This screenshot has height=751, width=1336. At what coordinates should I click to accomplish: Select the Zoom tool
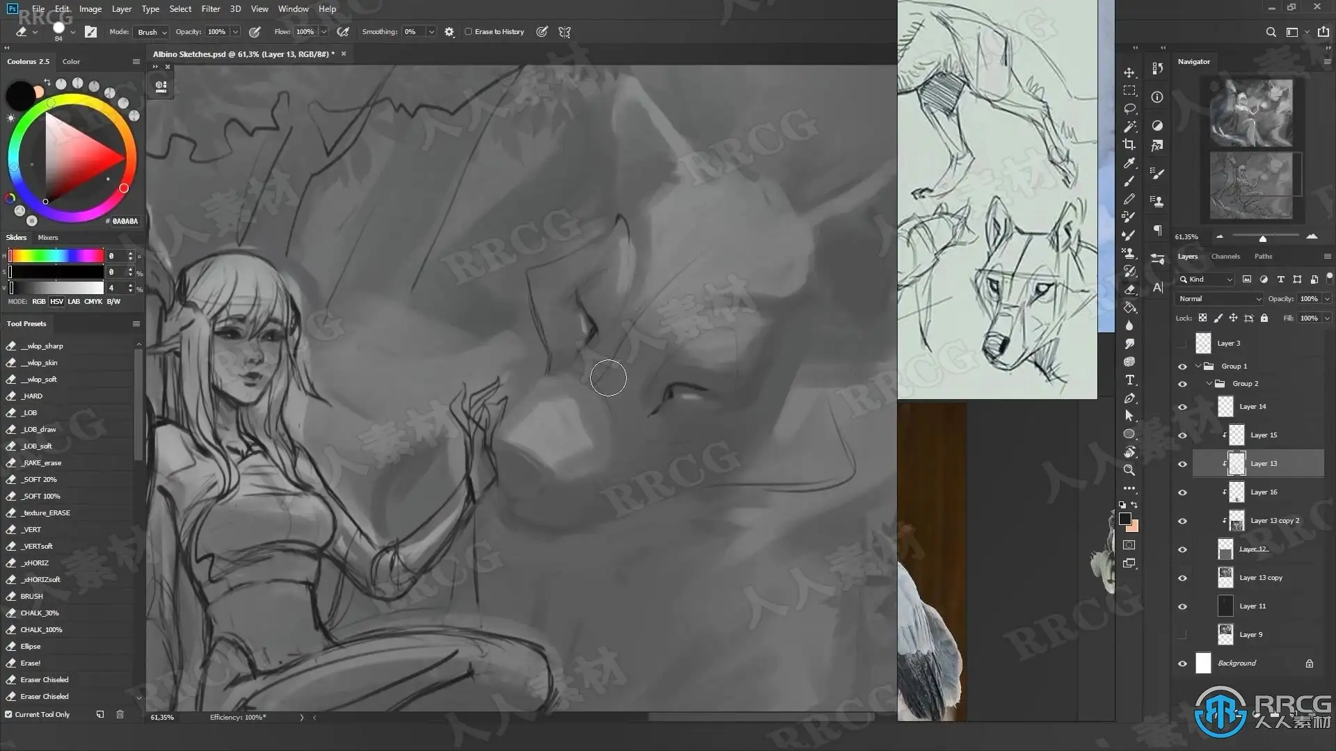click(1129, 470)
